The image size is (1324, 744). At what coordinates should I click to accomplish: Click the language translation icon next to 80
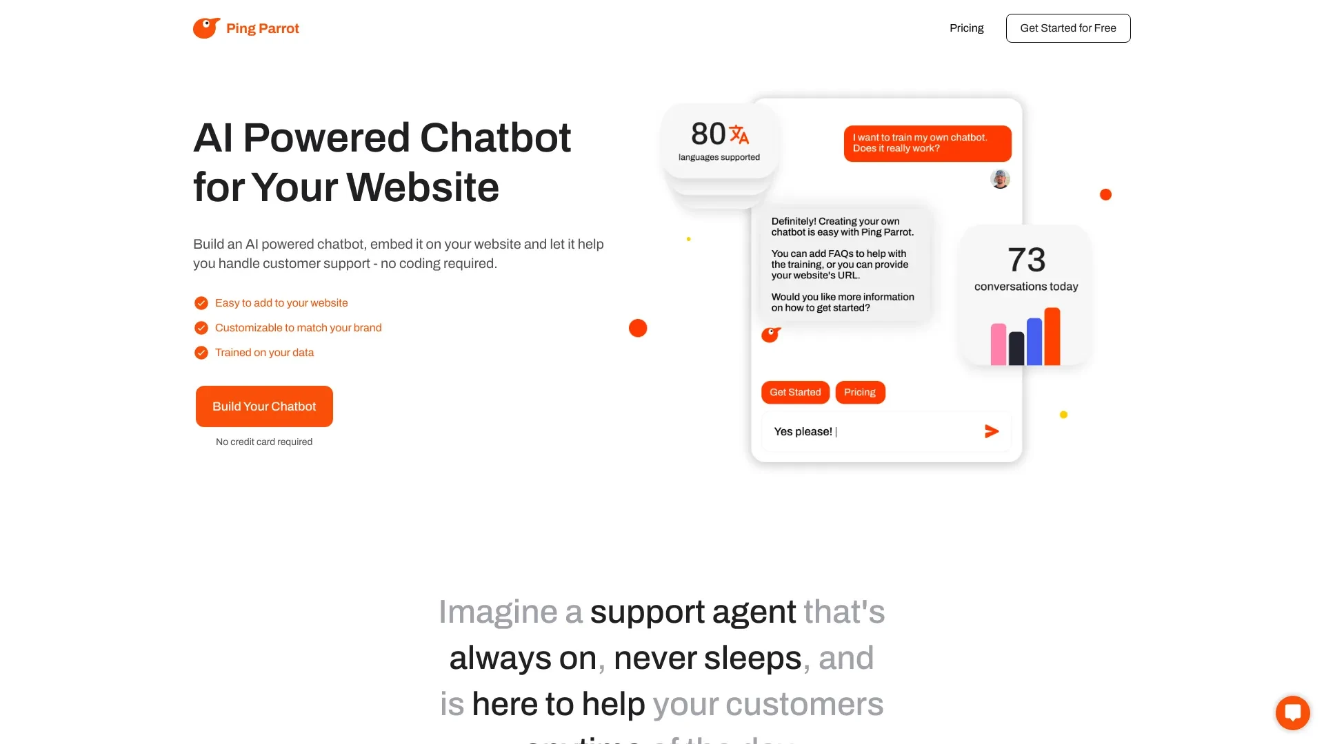(x=739, y=133)
